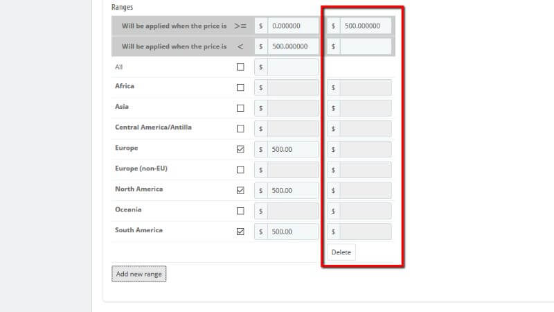Toggle the Oceania zone checkbox
Screen dimensions: 554x312
(240, 211)
